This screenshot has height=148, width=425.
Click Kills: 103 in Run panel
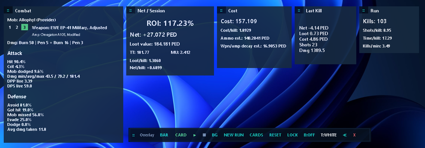[375, 21]
